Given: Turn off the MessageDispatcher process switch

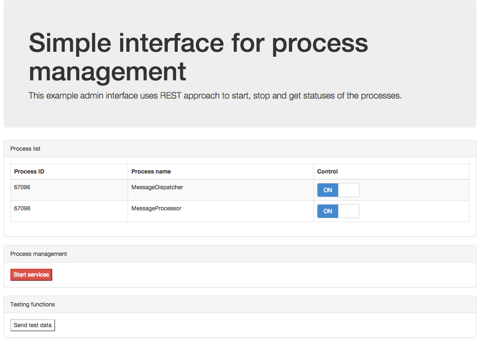Looking at the screenshot, I should pos(338,190).
